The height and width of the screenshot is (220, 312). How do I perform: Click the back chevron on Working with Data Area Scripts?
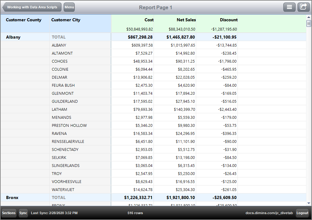point(4,7)
